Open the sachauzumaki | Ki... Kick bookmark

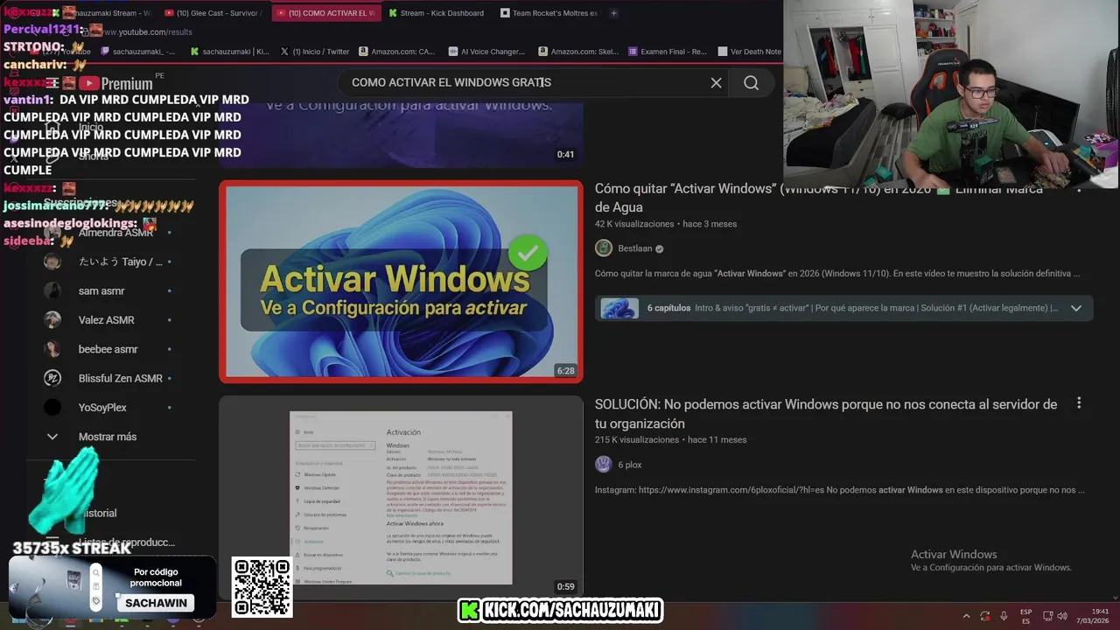(x=229, y=52)
